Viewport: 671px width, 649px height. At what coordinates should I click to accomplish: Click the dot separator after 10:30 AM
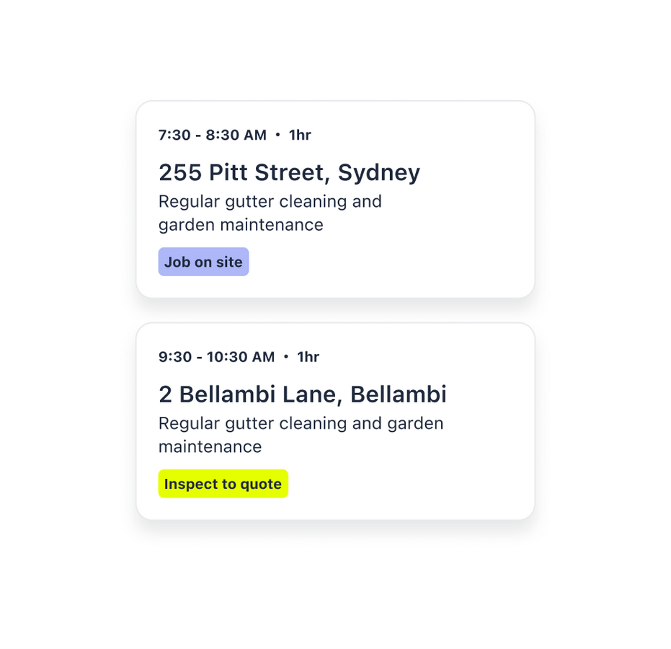coord(286,357)
